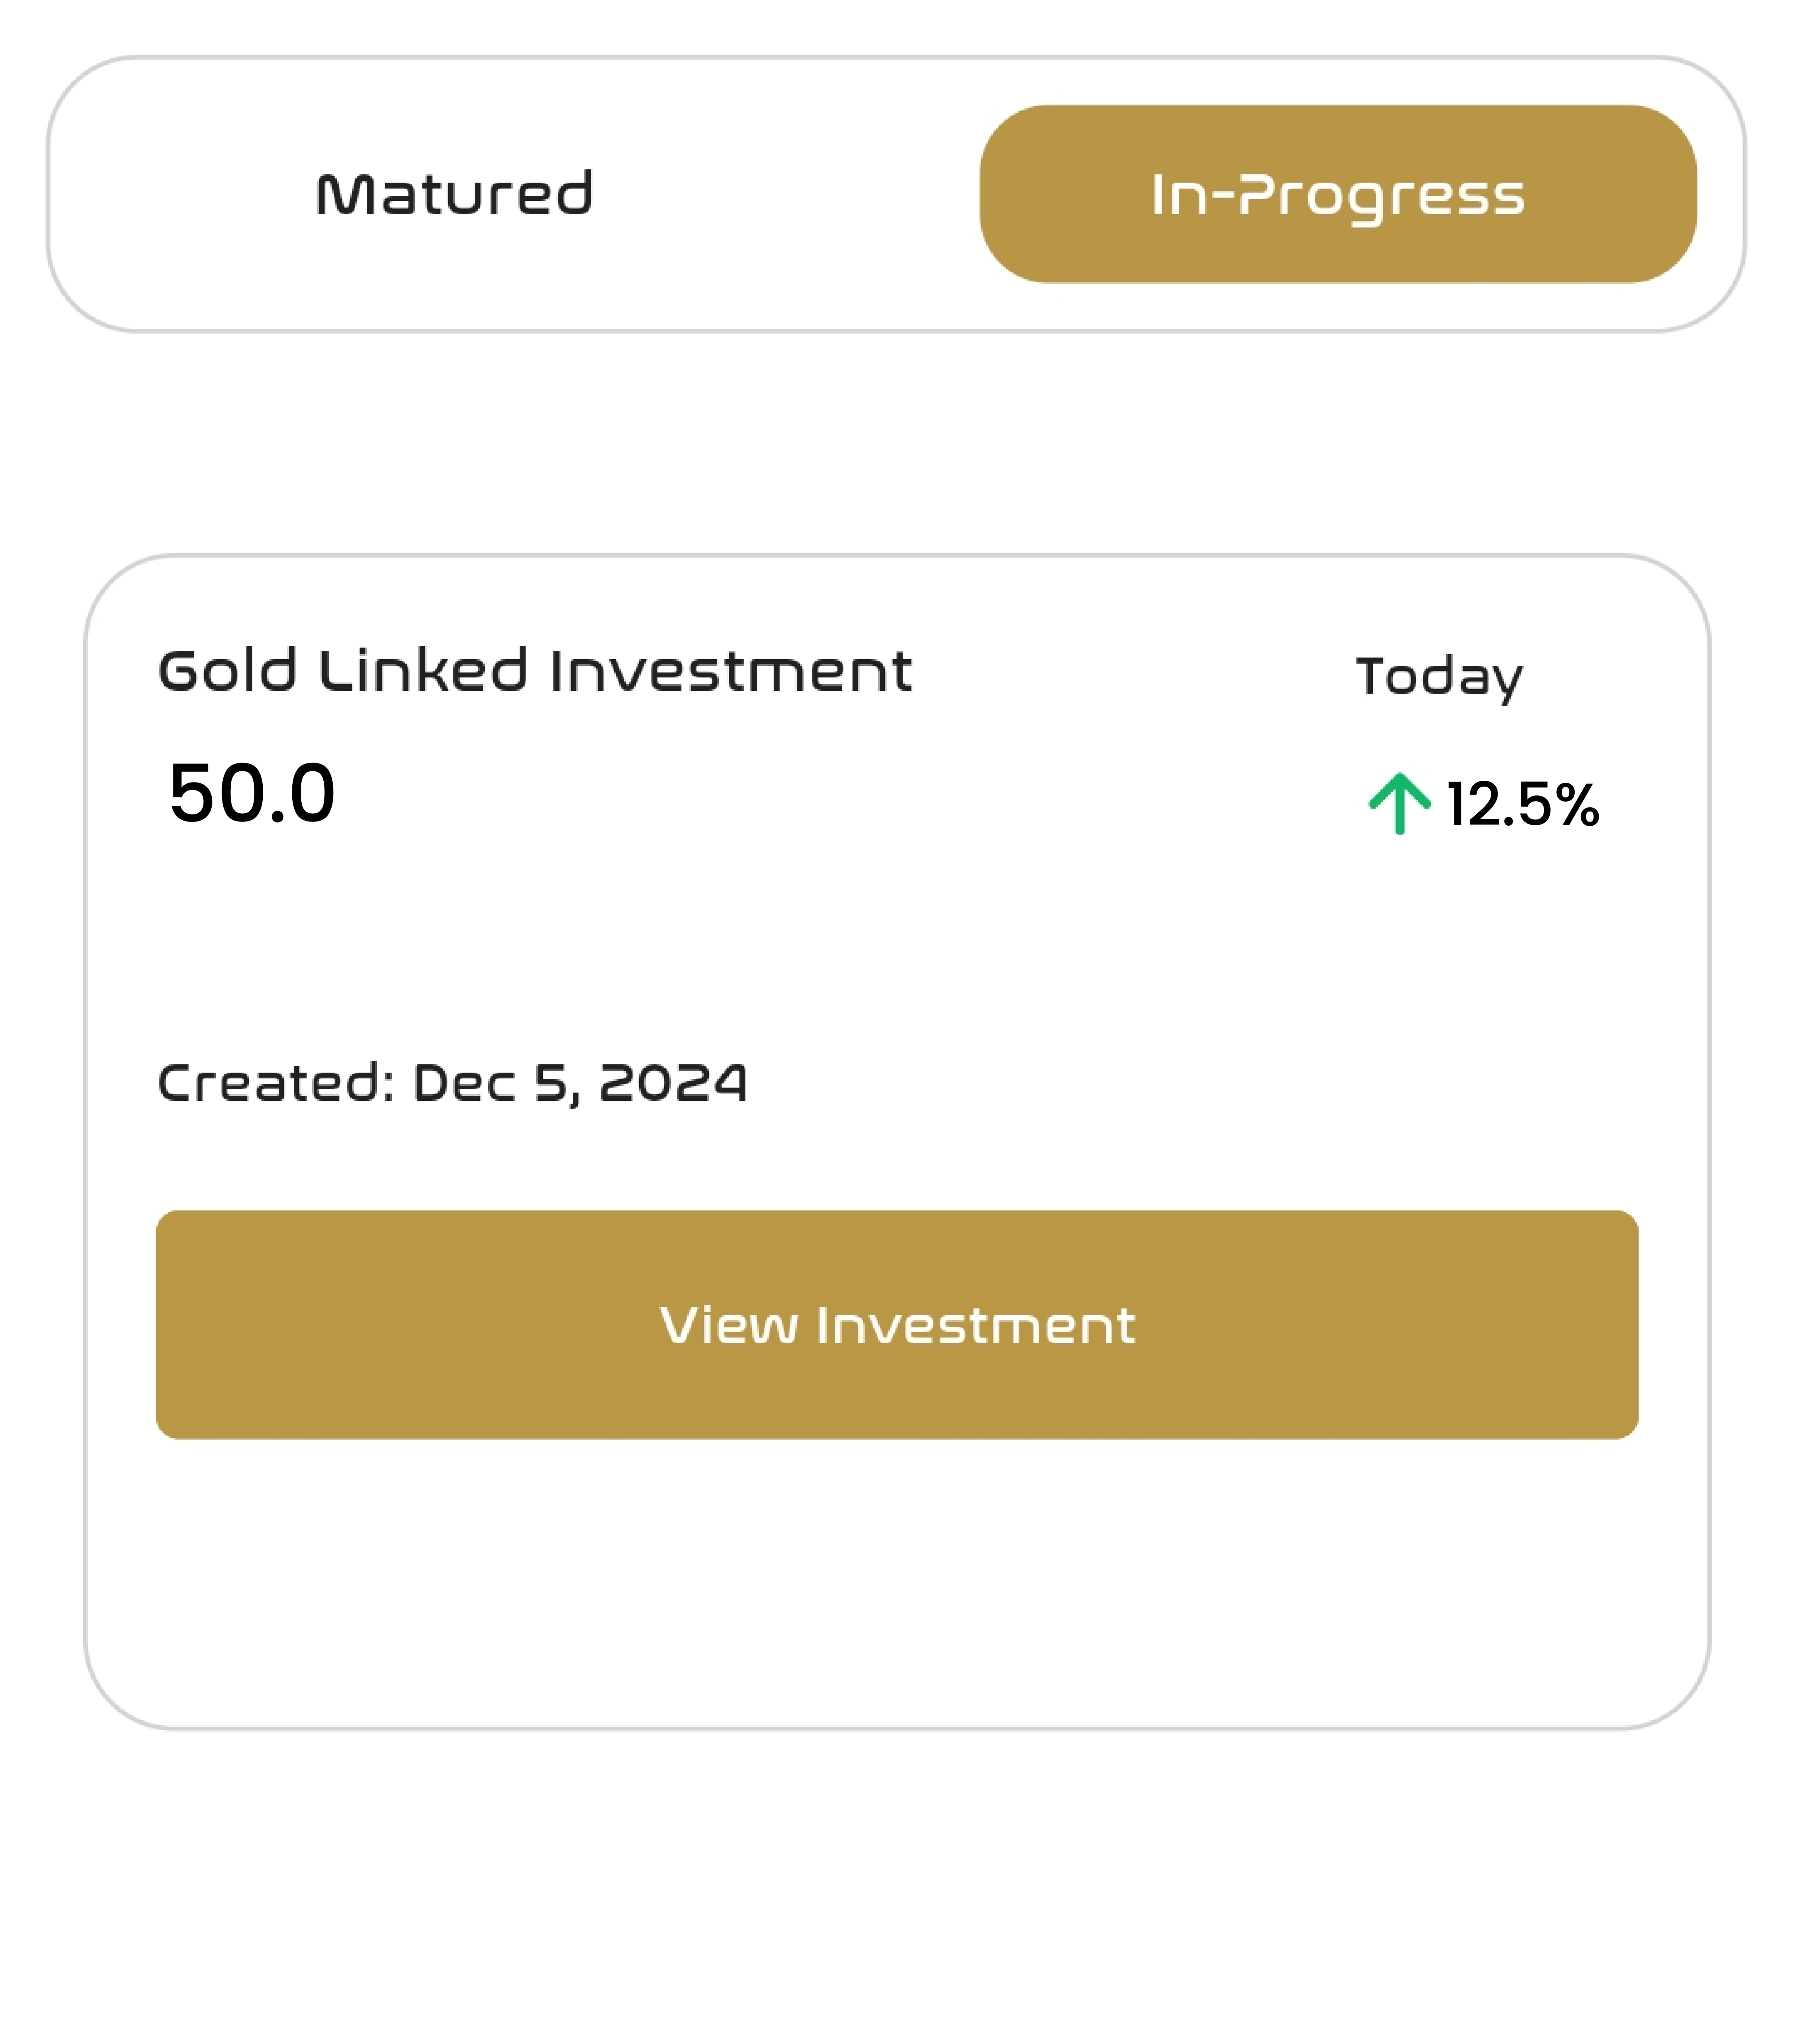
Task: Switch to the Matured tab
Action: click(454, 194)
